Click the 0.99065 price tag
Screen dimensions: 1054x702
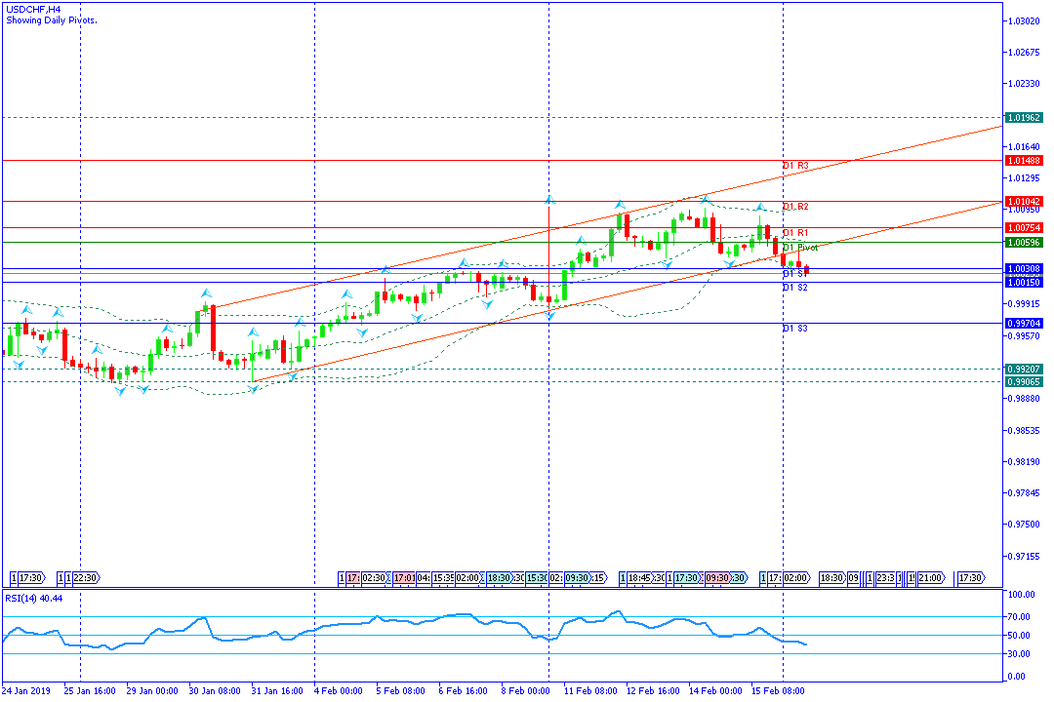pyautogui.click(x=1024, y=382)
